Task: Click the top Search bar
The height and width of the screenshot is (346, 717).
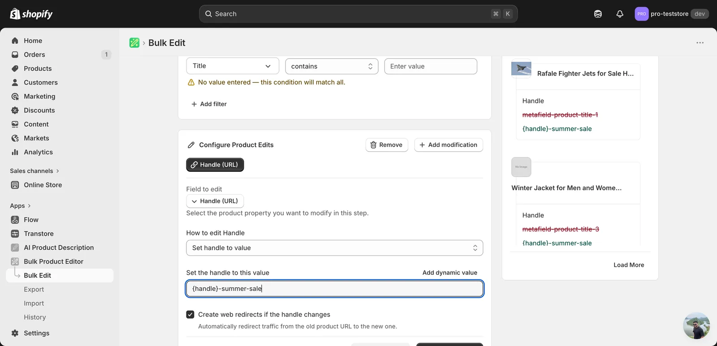Action: point(358,14)
